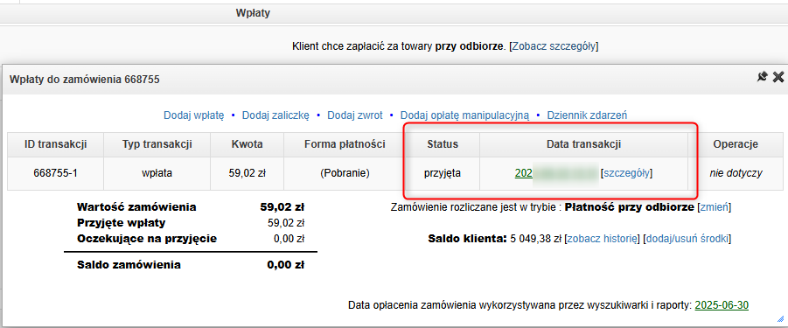Click Forma płatności column header
Viewport: 788px width, 328px height.
point(345,144)
